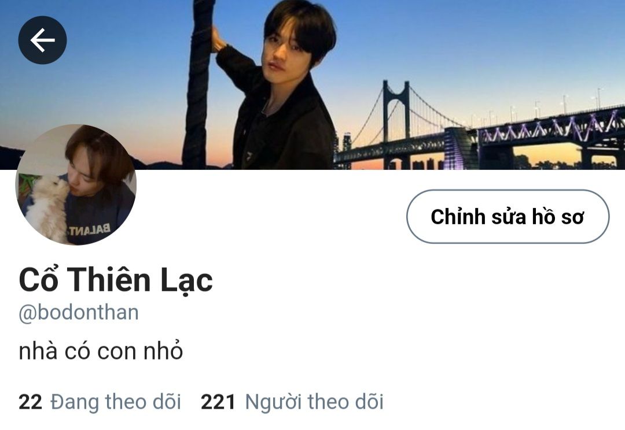Tap the dark pole in the banner photo
625x430 pixels.
(x=198, y=85)
